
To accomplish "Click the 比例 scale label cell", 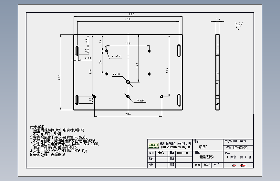I will (x=197, y=165).
